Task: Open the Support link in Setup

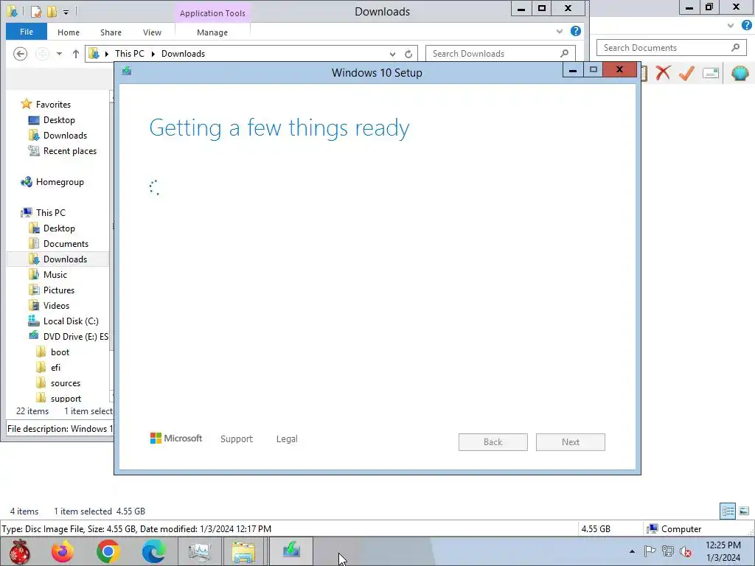Action: coord(237,439)
